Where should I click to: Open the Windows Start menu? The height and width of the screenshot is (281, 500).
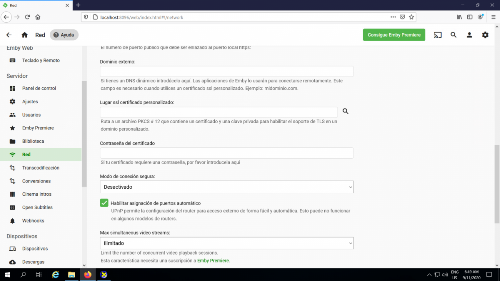point(7,275)
